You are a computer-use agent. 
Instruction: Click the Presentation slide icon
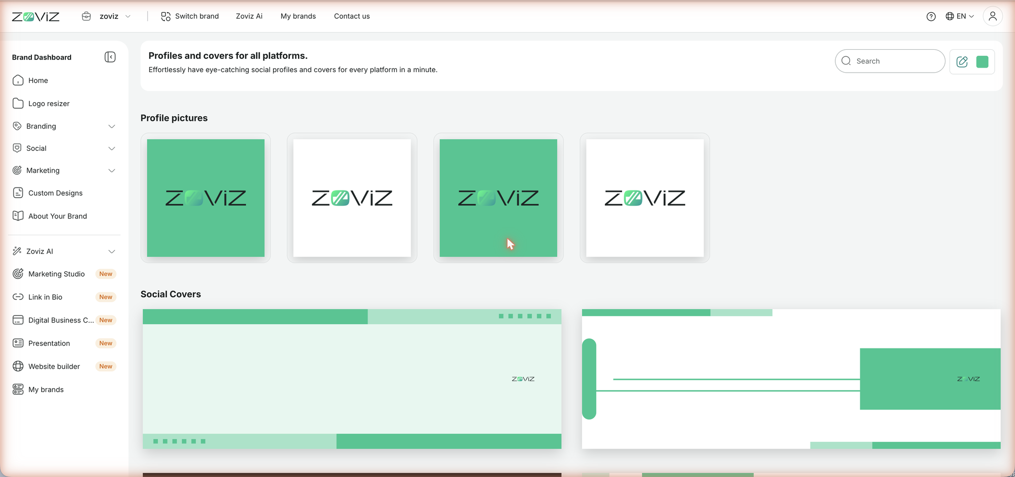18,343
